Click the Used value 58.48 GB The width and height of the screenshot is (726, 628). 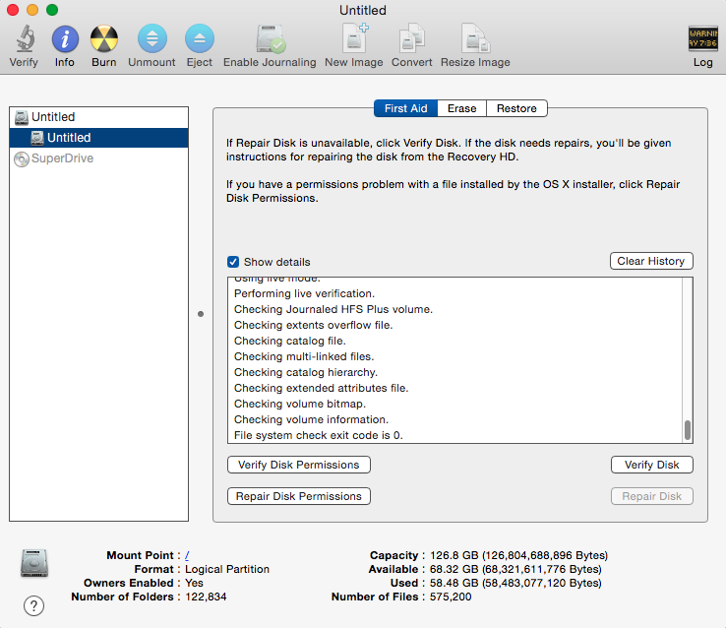pyautogui.click(x=515, y=583)
